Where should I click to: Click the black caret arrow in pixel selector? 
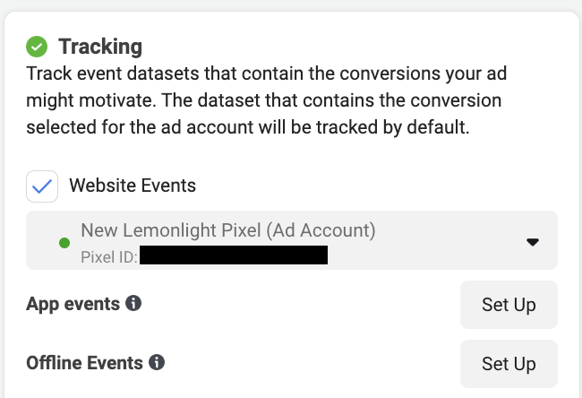pos(532,242)
